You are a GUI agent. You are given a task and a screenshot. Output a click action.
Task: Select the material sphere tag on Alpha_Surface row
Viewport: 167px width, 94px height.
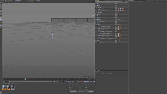click(121, 9)
